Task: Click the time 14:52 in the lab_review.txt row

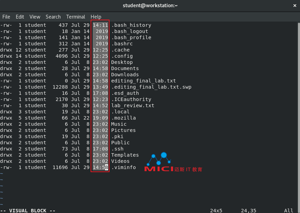Action: coord(101,105)
